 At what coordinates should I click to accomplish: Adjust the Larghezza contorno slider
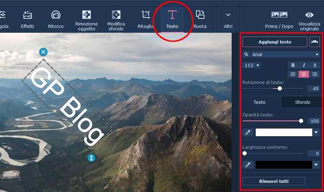click(245, 154)
